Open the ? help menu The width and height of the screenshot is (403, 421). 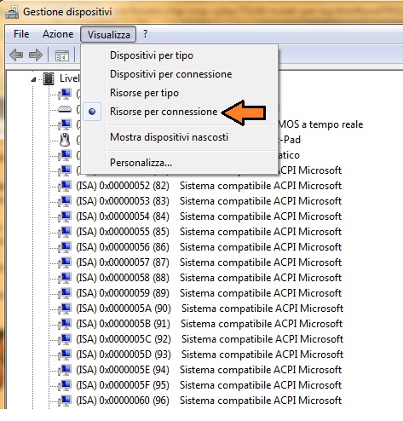145,34
